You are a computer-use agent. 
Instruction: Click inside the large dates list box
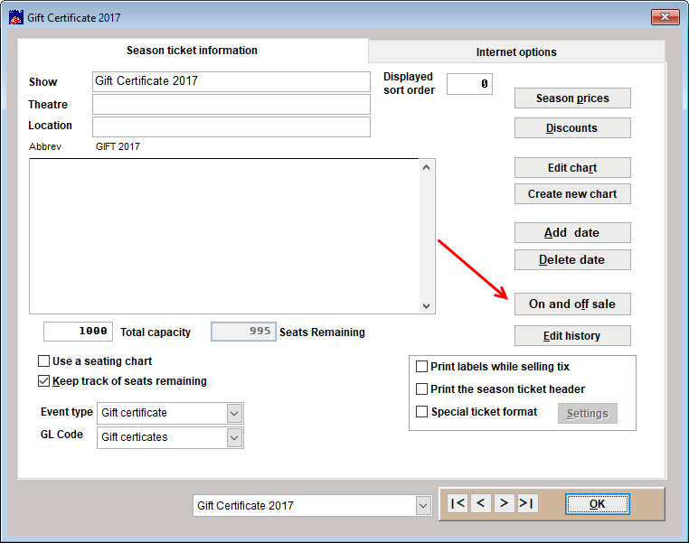click(224, 236)
